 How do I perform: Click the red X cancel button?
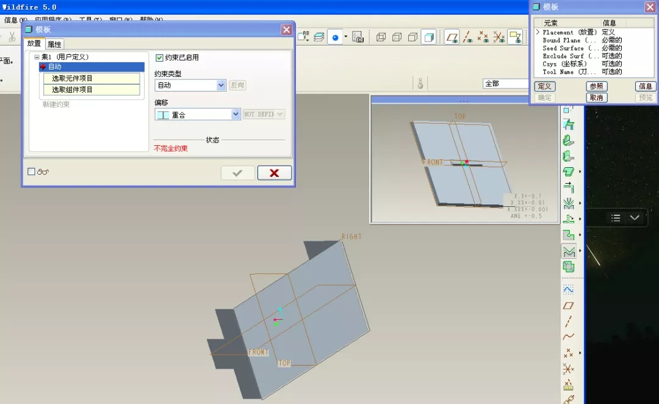coord(275,173)
